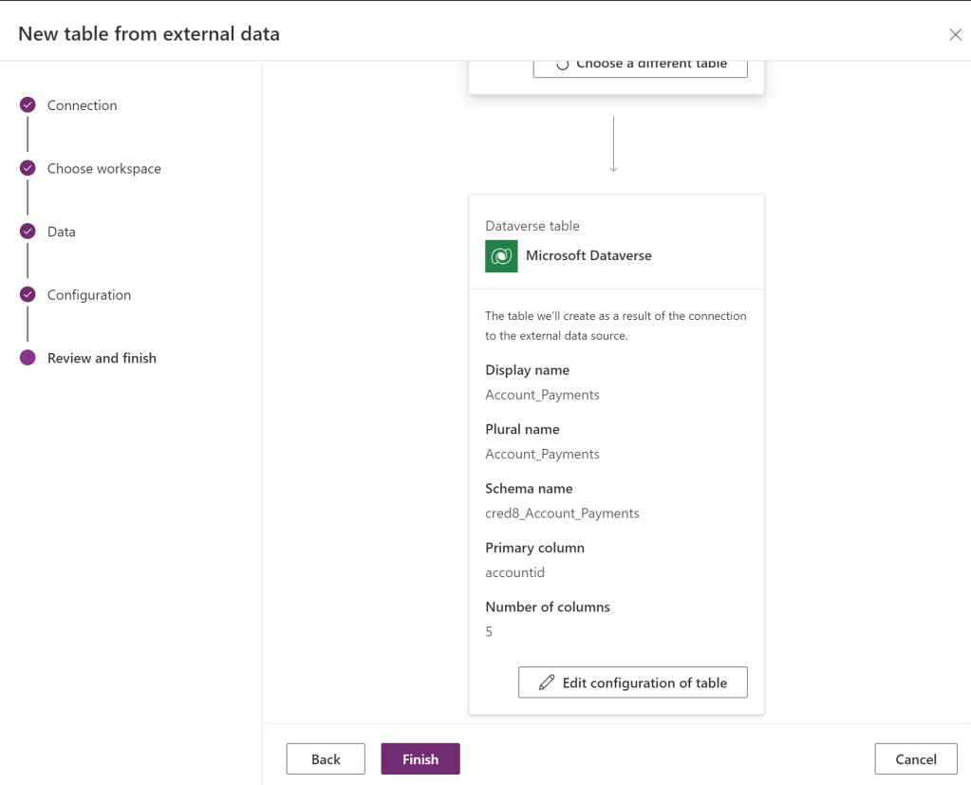The height and width of the screenshot is (785, 971).
Task: Select the Review and finish step label
Action: 102,358
